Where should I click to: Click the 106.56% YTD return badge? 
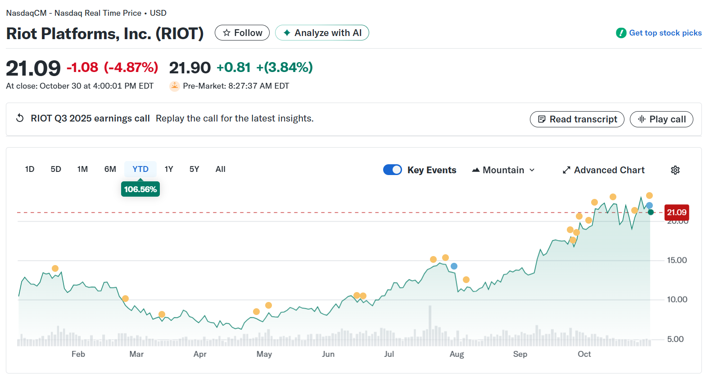click(x=140, y=189)
